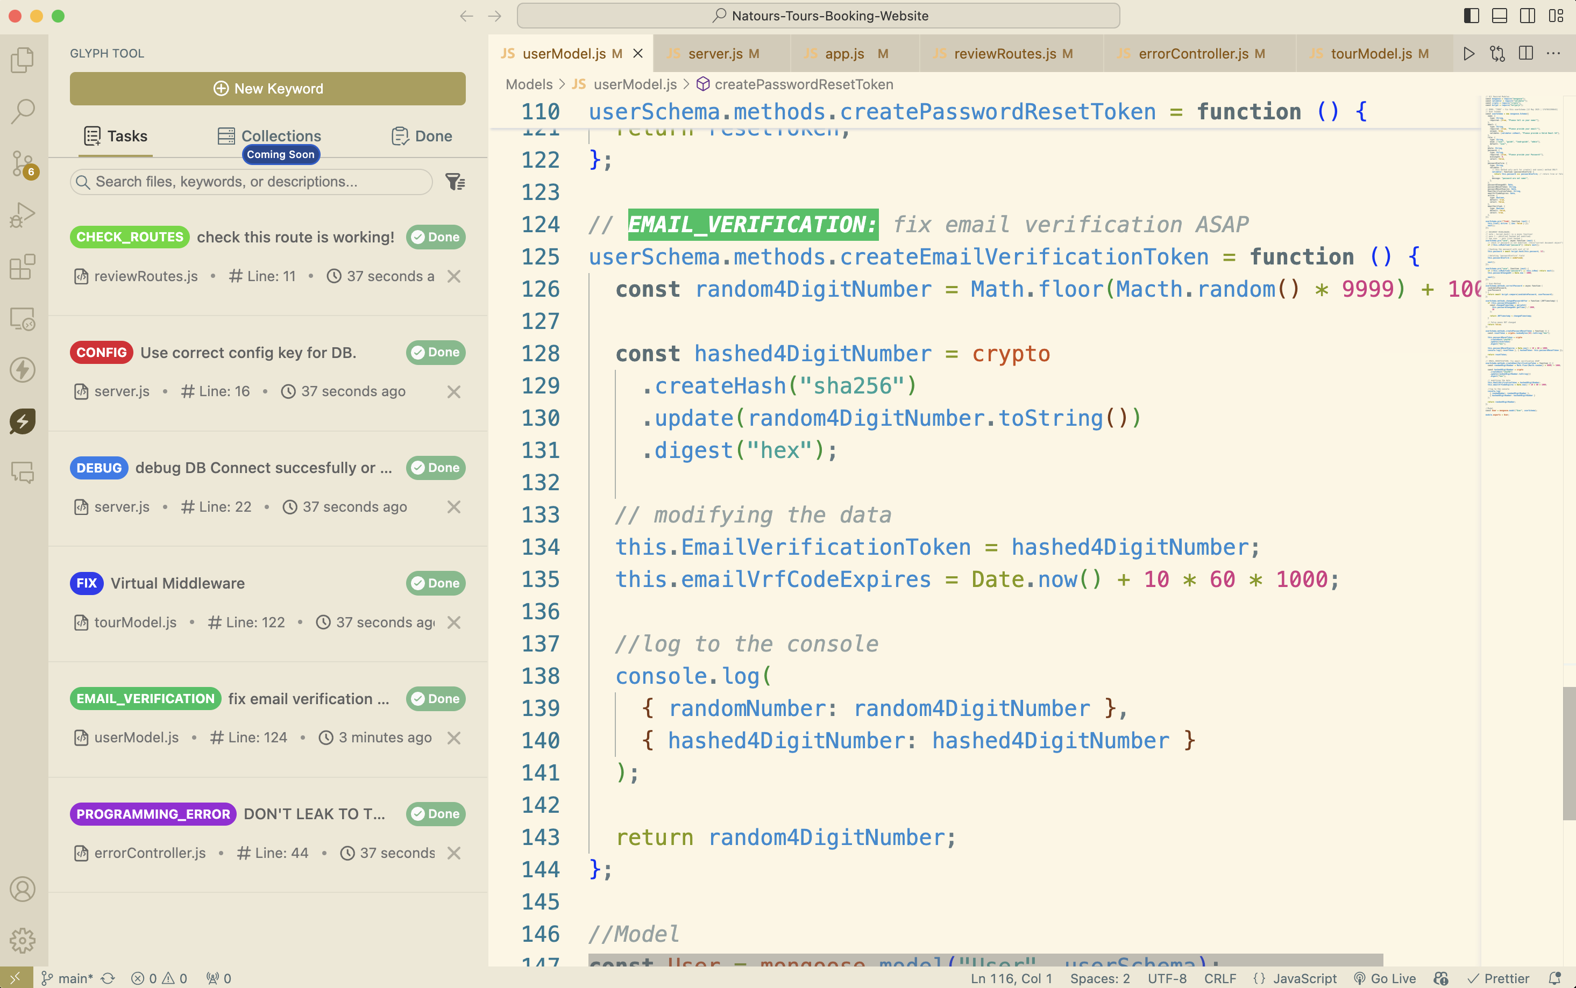This screenshot has width=1576, height=988.
Task: Click the filter icon beside search field
Action: [x=455, y=182]
